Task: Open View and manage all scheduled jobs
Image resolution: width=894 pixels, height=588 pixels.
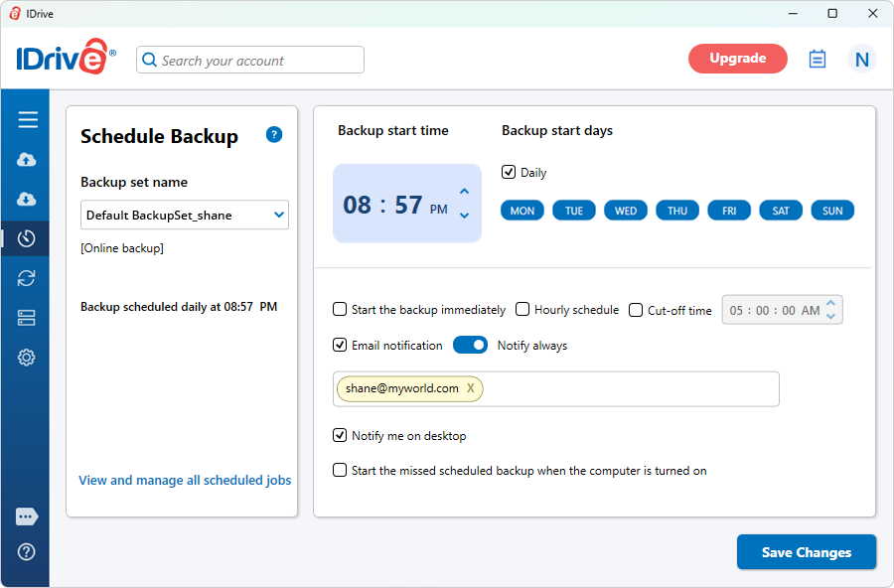Action: [185, 481]
